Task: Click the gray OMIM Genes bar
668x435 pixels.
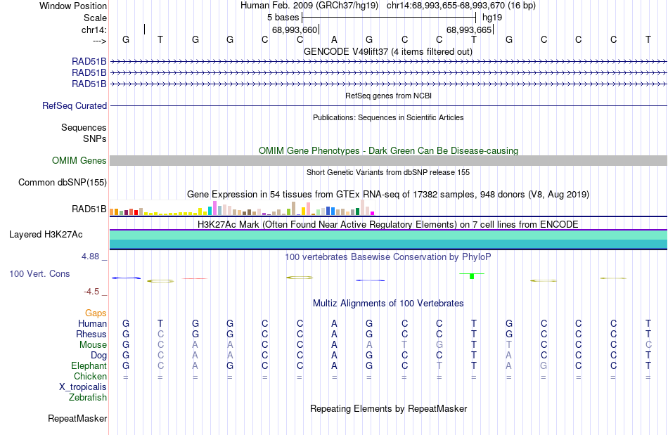Action: (x=388, y=160)
